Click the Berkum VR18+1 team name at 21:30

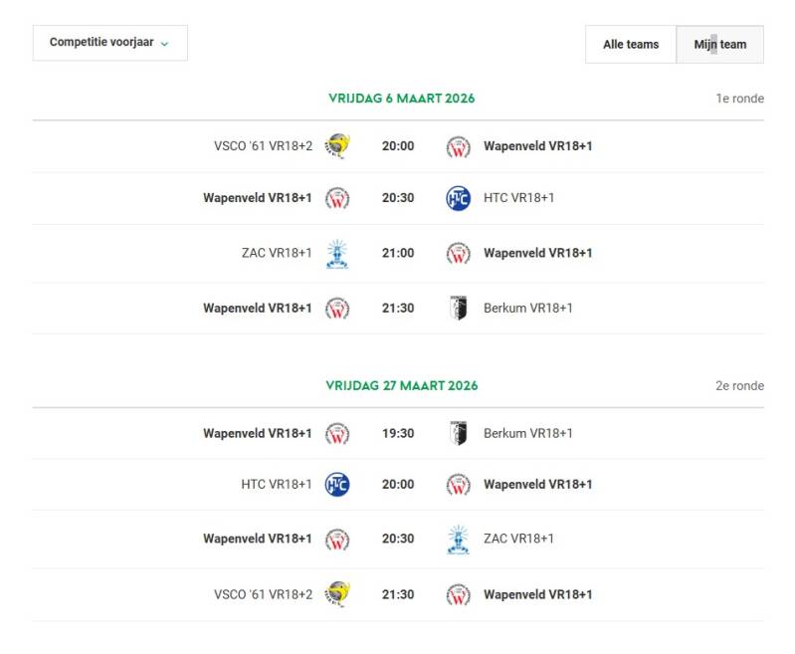527,308
